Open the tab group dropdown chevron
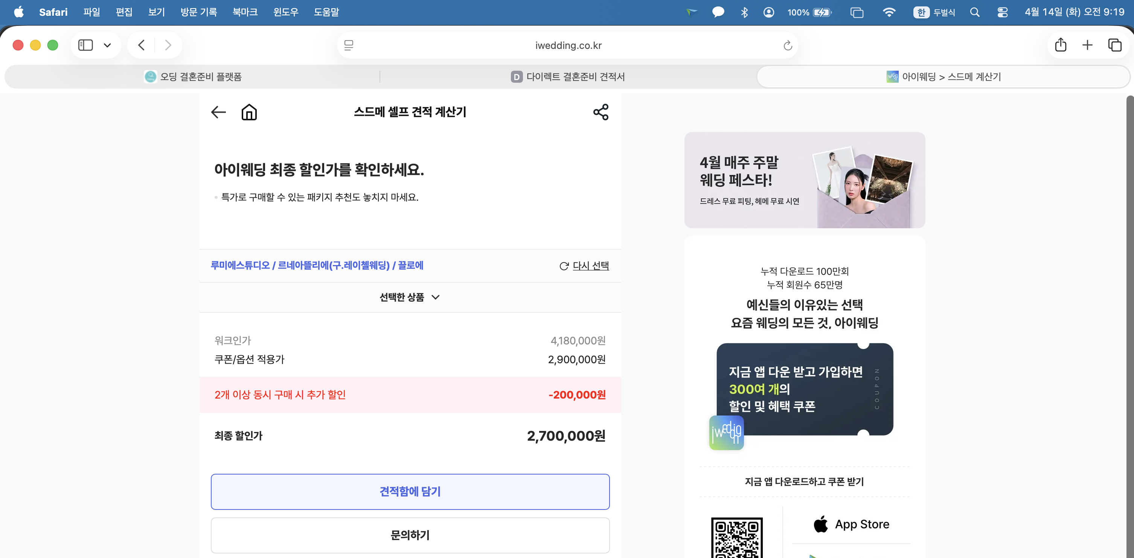Screen dimensions: 1134x558 click(107, 45)
